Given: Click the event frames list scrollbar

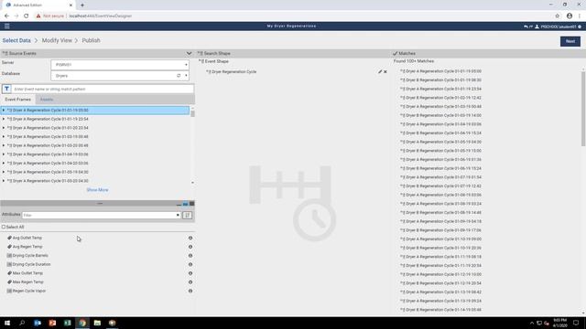Looking at the screenshot, I should pos(192,113).
